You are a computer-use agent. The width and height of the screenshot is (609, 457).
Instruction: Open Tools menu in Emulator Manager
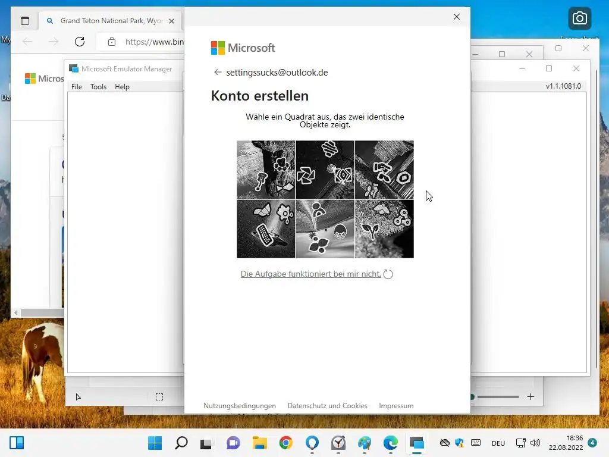pyautogui.click(x=98, y=87)
